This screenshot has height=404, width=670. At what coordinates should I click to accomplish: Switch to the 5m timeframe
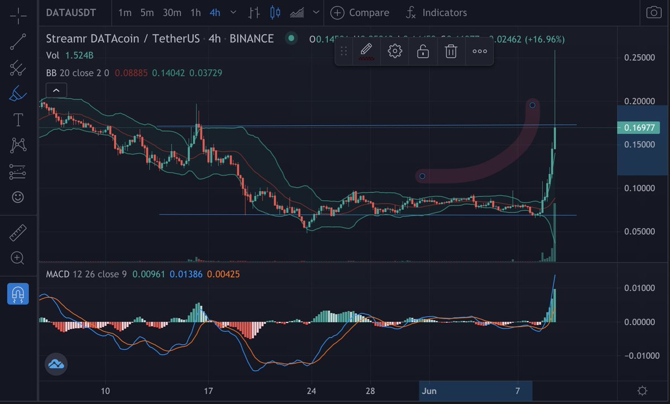click(147, 12)
